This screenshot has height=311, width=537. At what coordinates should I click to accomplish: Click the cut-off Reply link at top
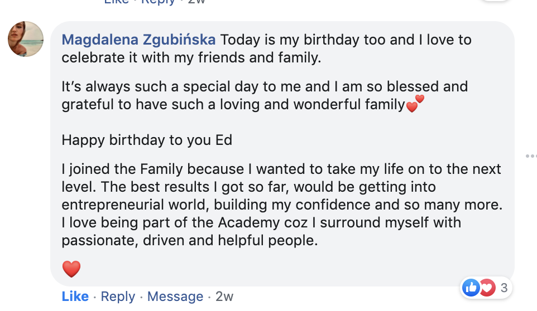click(159, 2)
